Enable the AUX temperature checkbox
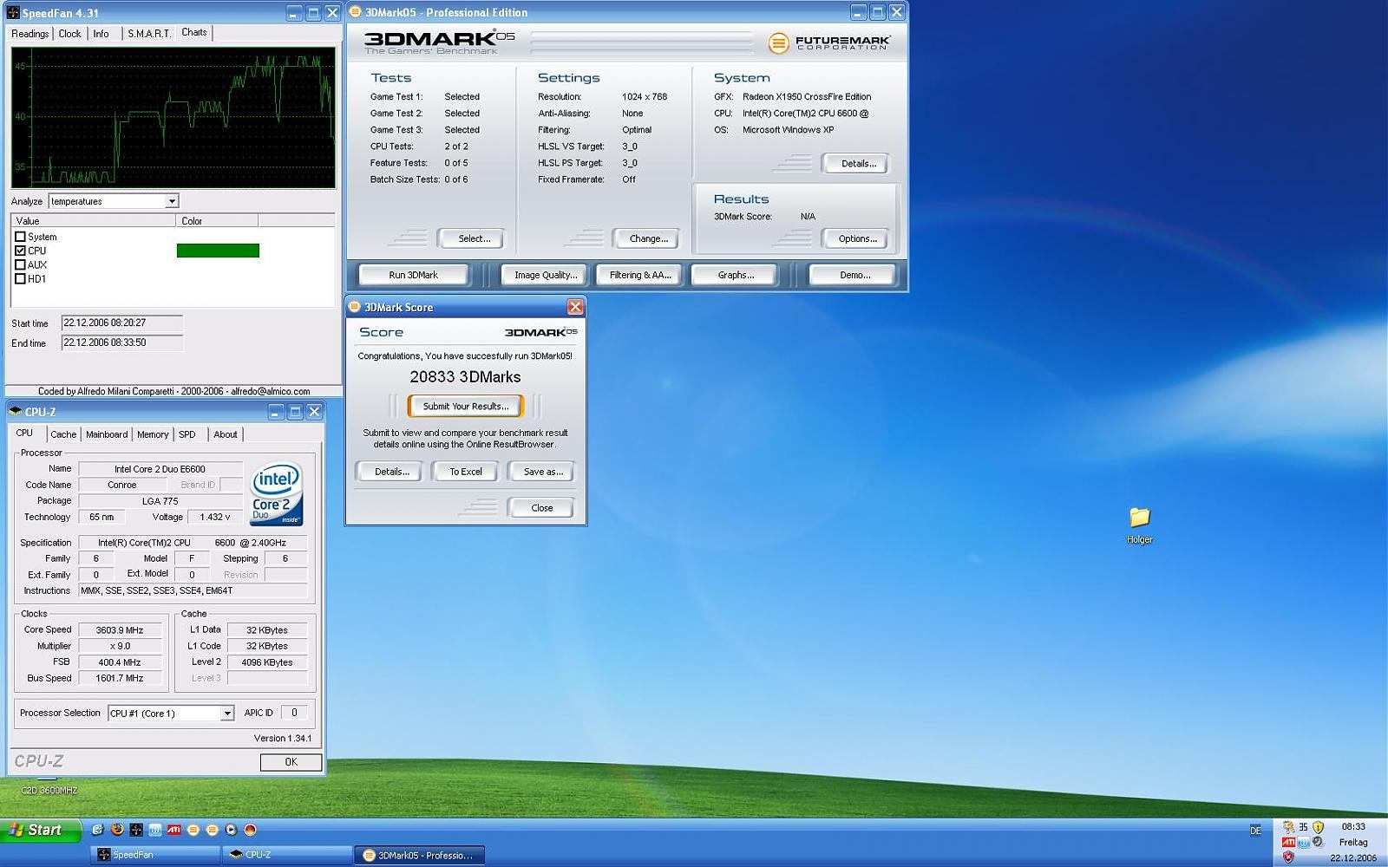 (x=20, y=264)
